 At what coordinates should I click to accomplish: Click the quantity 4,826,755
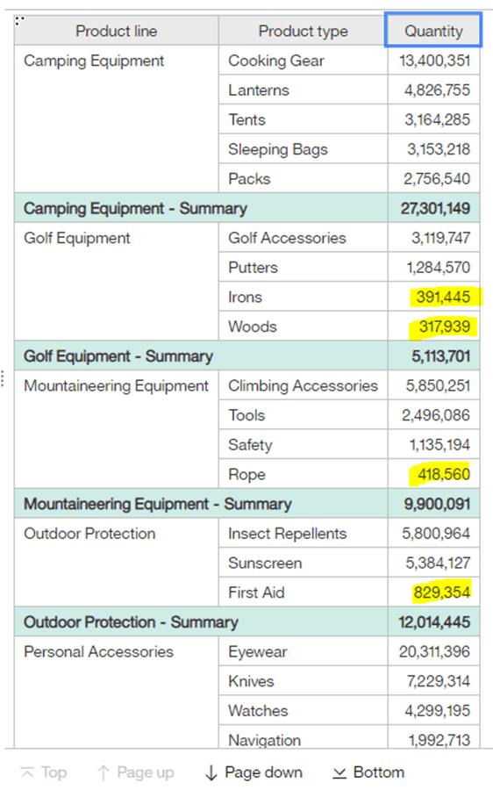click(x=437, y=90)
